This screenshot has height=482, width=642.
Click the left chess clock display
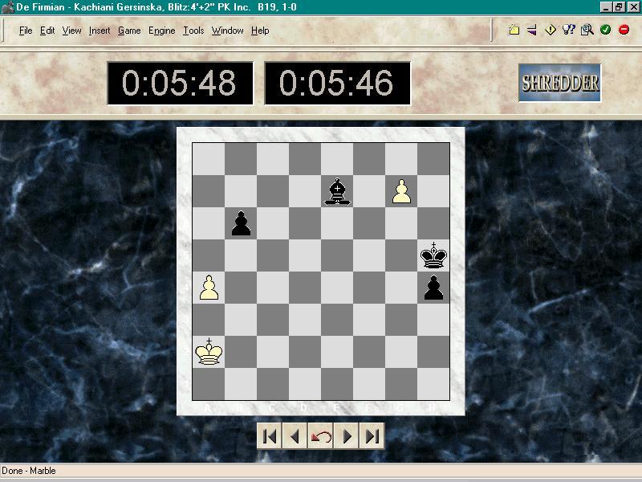[180, 84]
